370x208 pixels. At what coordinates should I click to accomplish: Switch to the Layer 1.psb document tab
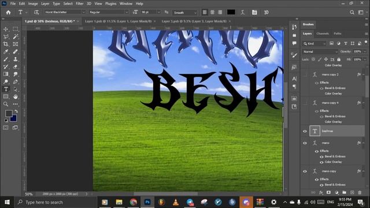pyautogui.click(x=118, y=21)
